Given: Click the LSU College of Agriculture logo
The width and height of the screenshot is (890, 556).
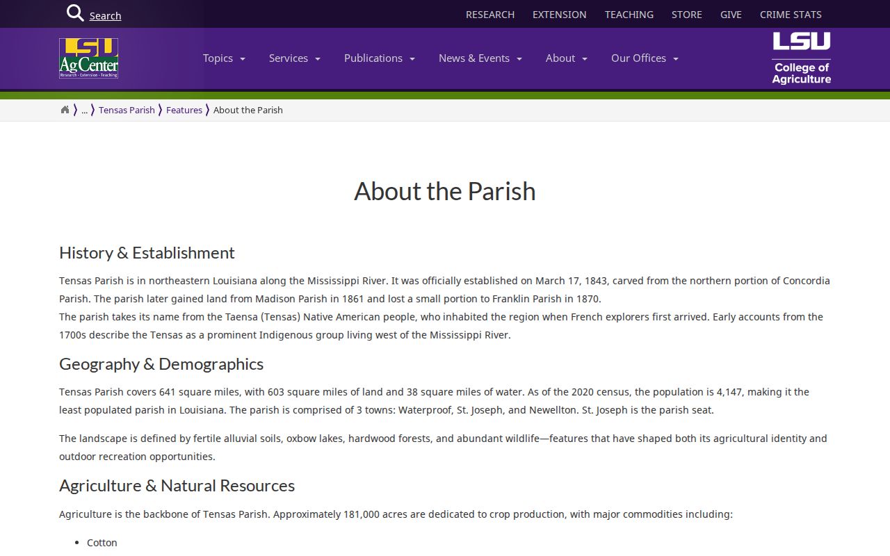Looking at the screenshot, I should pos(802,58).
